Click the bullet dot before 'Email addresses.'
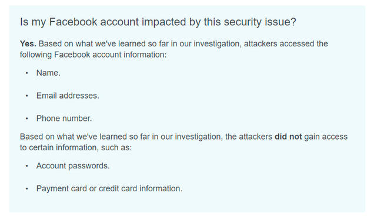This screenshot has height=220, width=374. (26, 96)
